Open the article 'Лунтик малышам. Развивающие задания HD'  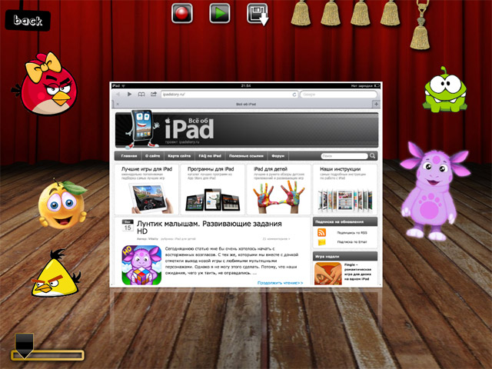click(209, 228)
